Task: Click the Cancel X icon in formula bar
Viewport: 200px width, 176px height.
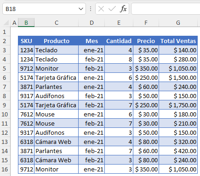Action: pyautogui.click(x=101, y=9)
